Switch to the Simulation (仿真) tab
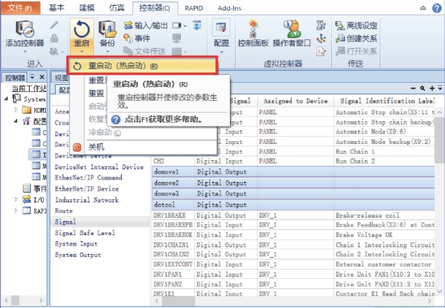 click(x=117, y=8)
